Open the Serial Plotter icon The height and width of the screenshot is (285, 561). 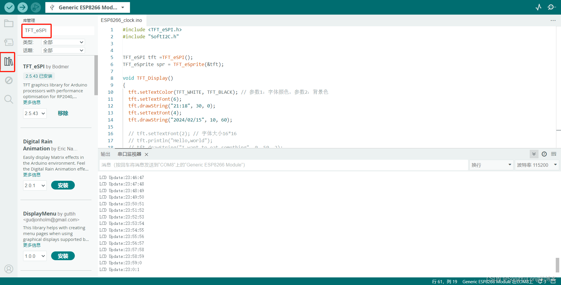[x=539, y=7]
